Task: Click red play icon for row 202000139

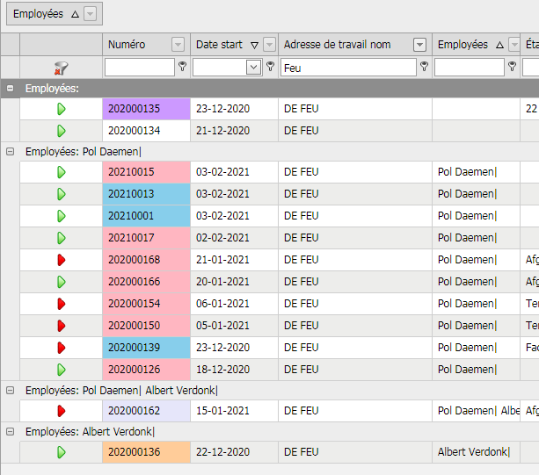Action: click(62, 348)
